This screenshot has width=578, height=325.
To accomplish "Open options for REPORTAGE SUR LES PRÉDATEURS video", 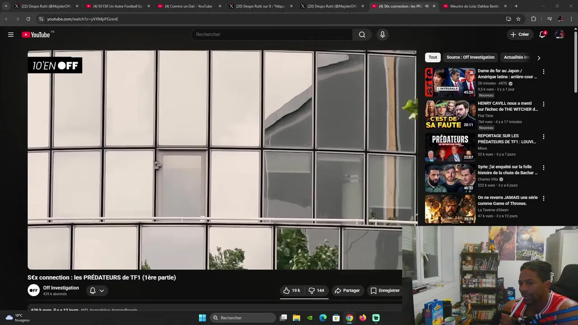I will (x=543, y=137).
